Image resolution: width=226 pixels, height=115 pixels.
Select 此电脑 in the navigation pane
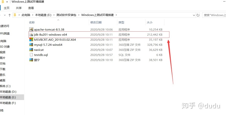(x=3, y=41)
